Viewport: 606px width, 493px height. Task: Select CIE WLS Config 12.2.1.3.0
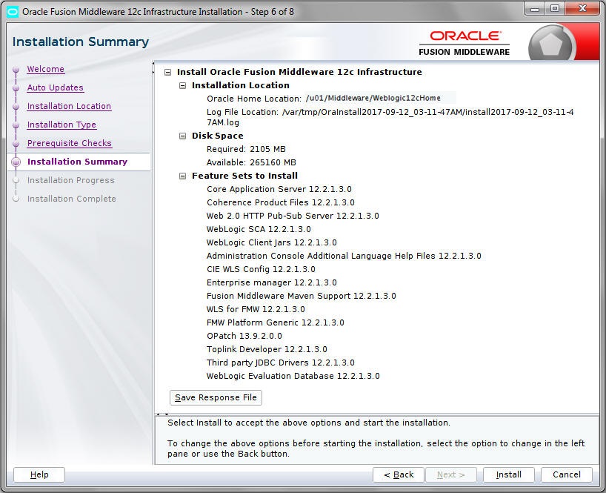point(261,270)
